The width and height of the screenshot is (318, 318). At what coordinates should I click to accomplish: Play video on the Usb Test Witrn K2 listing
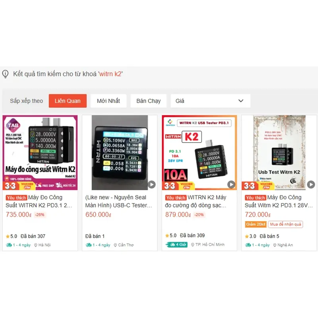pos(311,184)
